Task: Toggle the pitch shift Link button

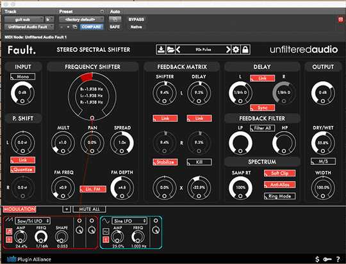Action: (22, 160)
